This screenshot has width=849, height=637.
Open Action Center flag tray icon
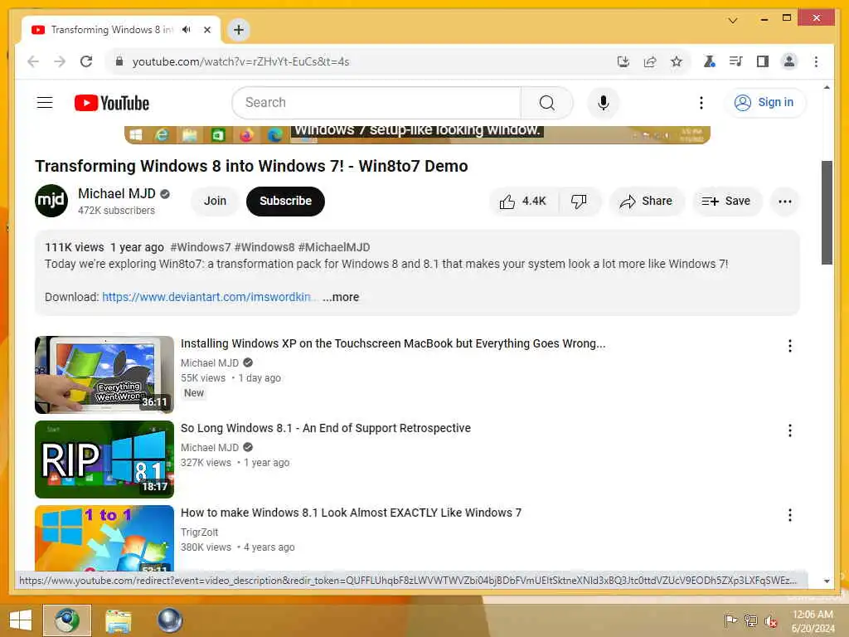(730, 620)
